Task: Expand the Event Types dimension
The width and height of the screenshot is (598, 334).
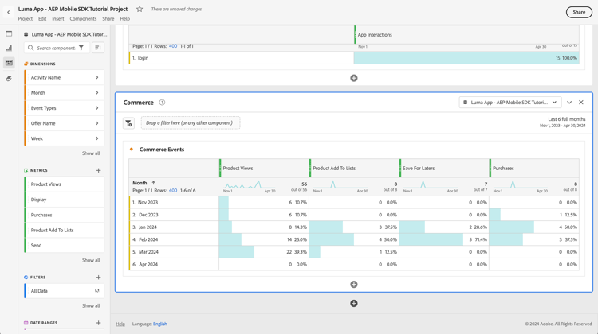Action: click(x=97, y=108)
